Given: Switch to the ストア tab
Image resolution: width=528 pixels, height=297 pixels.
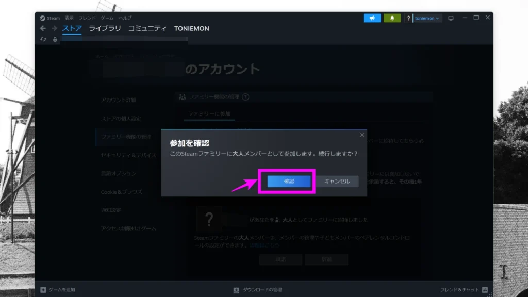Looking at the screenshot, I should coord(72,29).
